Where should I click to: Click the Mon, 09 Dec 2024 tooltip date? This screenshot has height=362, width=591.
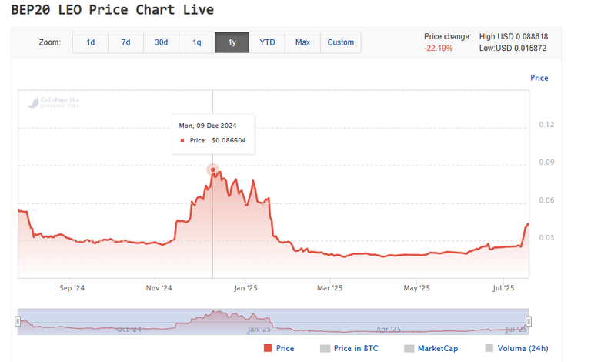[208, 126]
